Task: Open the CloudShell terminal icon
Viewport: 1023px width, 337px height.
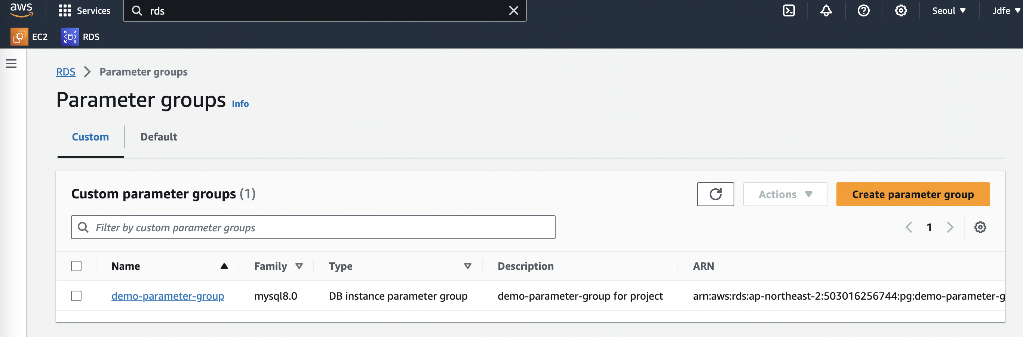Action: click(788, 11)
